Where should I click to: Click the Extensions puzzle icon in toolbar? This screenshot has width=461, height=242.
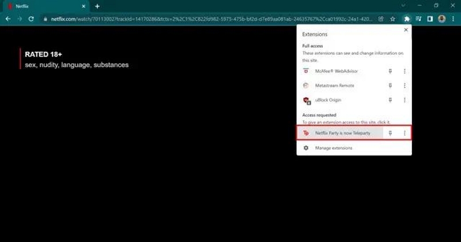407,18
